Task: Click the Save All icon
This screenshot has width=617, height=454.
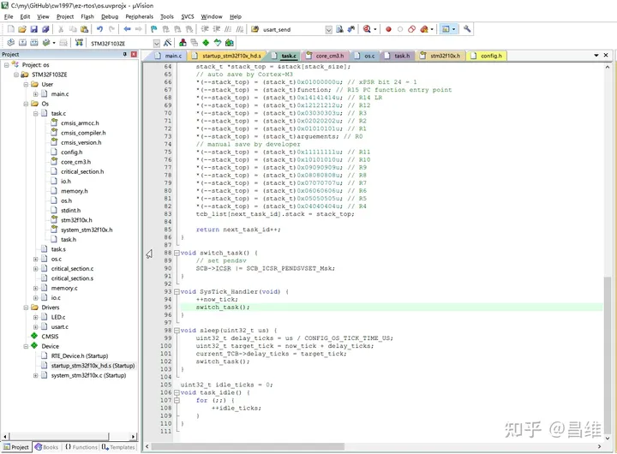Action: tap(45, 29)
